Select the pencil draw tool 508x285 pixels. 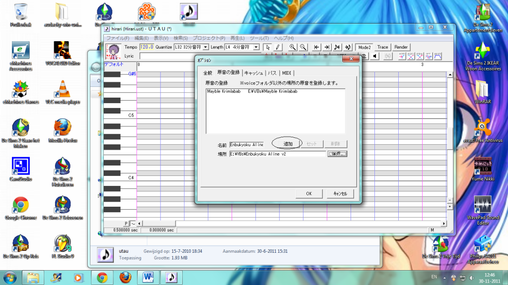click(x=278, y=47)
